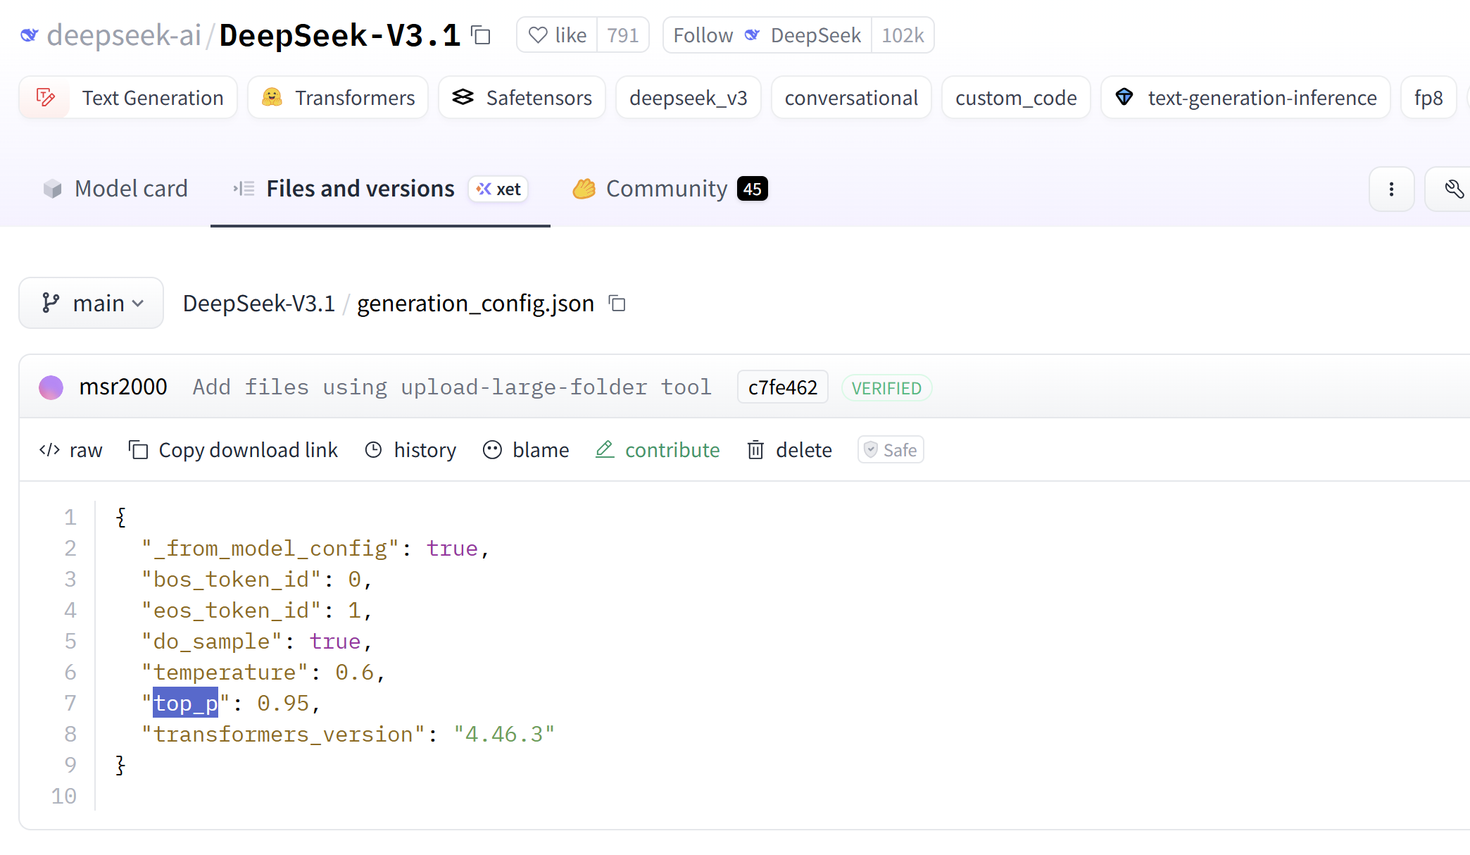The width and height of the screenshot is (1470, 855).
Task: Click the Safe scan badge
Action: click(891, 450)
